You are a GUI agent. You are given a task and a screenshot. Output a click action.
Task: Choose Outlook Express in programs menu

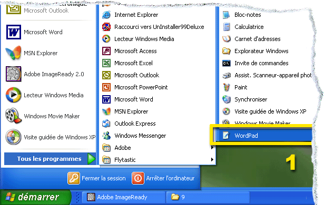(x=158, y=124)
